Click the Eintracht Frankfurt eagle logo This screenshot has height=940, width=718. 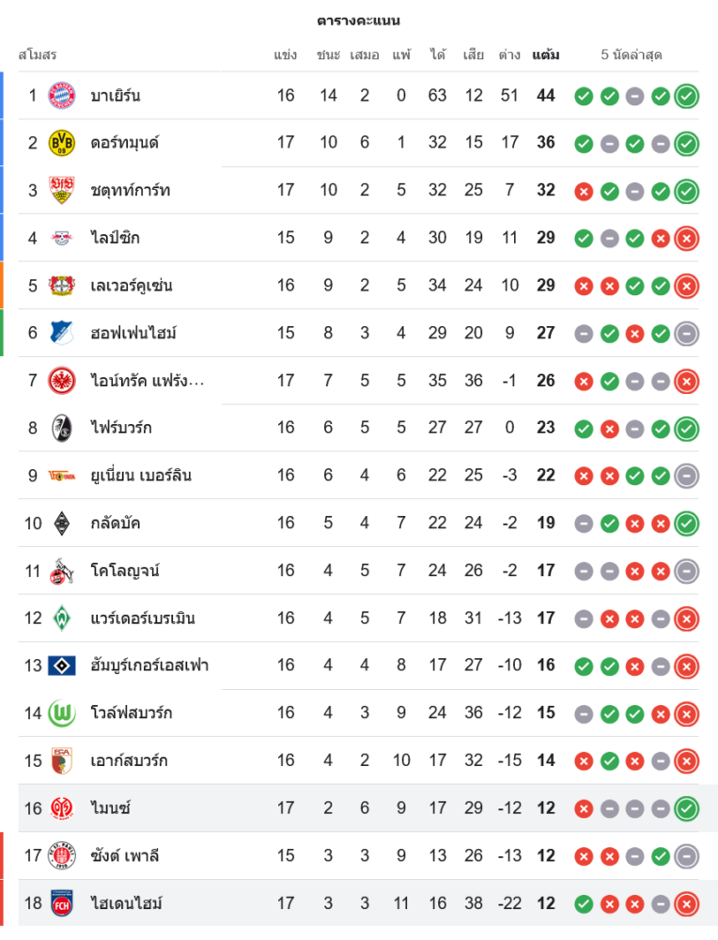62,381
